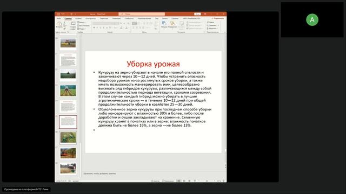
Task: Click the paragraph starting "Обмолоченное зерно кукурузы"
Action: (155, 117)
